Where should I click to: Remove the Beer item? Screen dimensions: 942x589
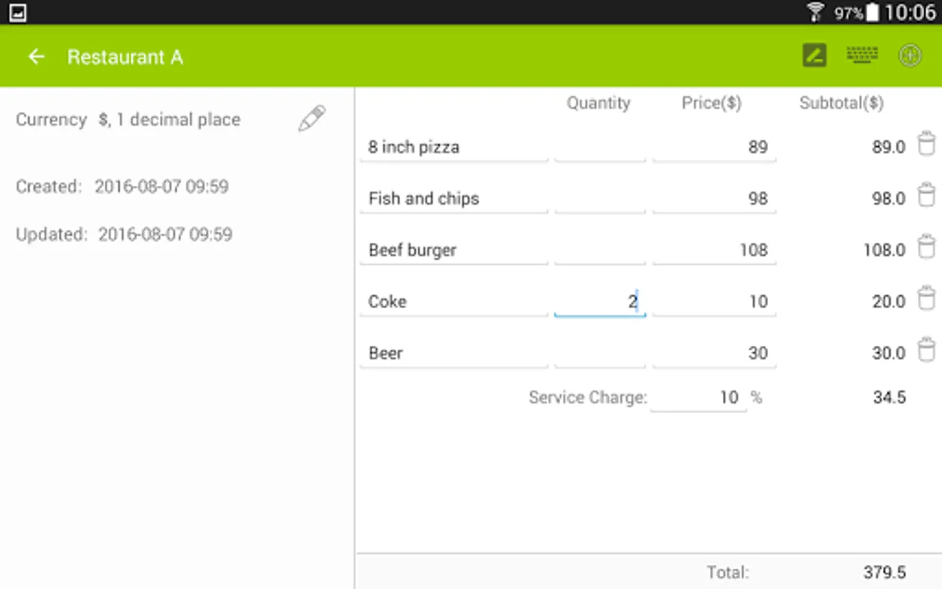coord(926,351)
